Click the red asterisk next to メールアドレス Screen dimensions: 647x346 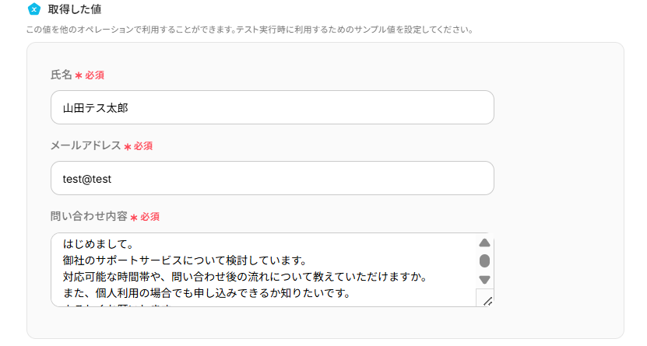coord(128,146)
